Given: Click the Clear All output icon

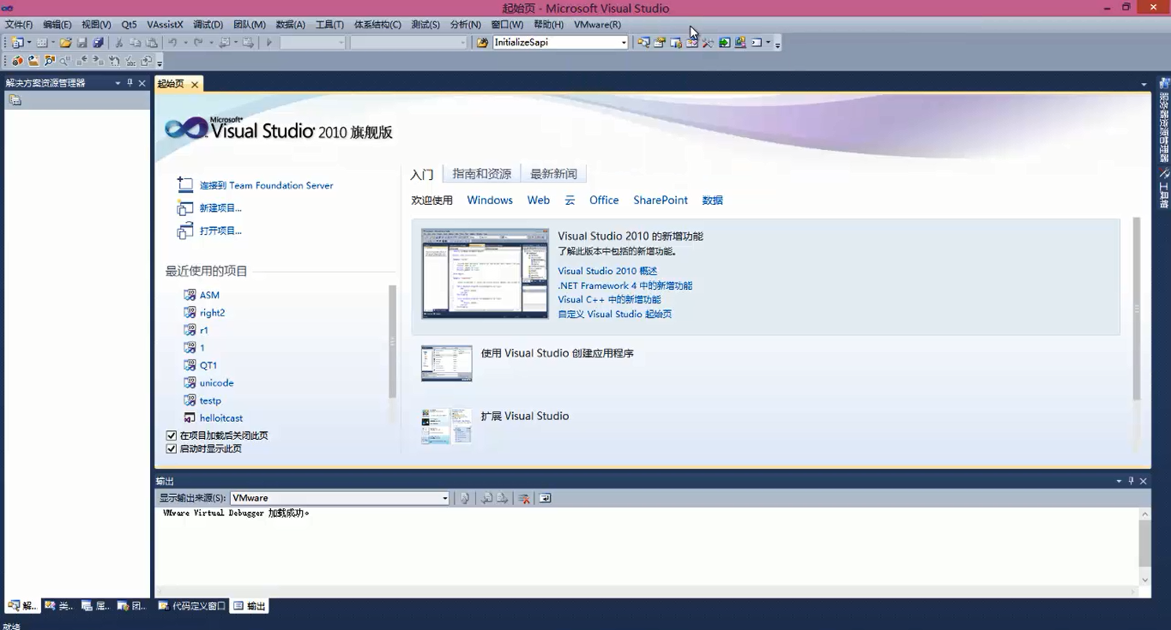Looking at the screenshot, I should point(524,498).
